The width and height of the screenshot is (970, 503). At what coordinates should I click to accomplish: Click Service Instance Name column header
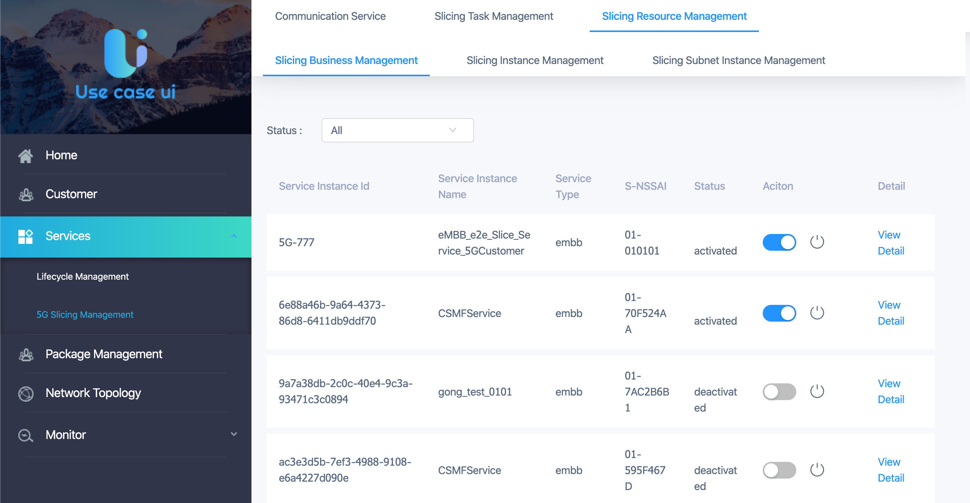477,186
